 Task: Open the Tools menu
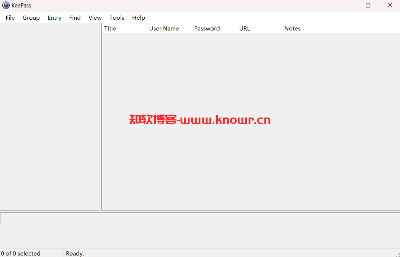click(117, 17)
